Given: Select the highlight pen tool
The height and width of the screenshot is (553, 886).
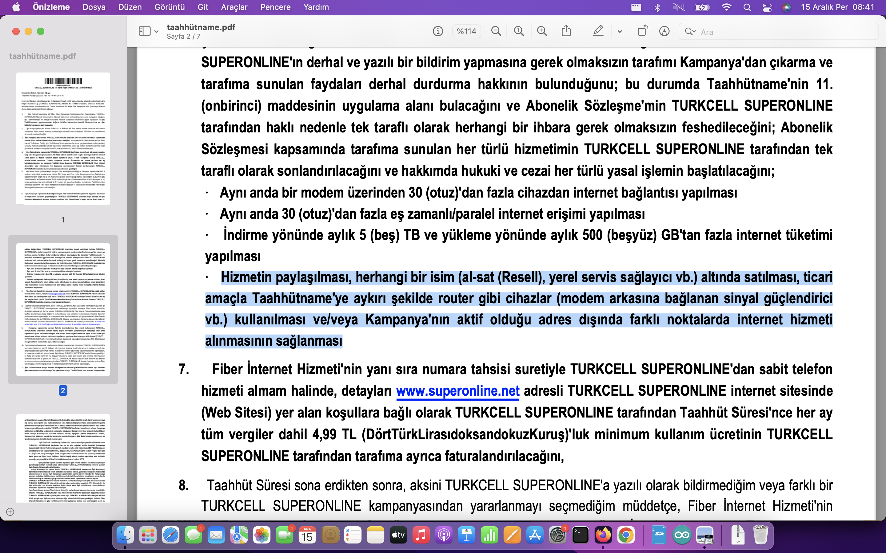Looking at the screenshot, I should pos(598,31).
